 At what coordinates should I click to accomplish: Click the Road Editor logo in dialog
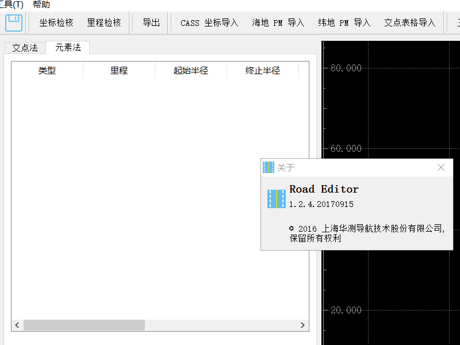[277, 199]
